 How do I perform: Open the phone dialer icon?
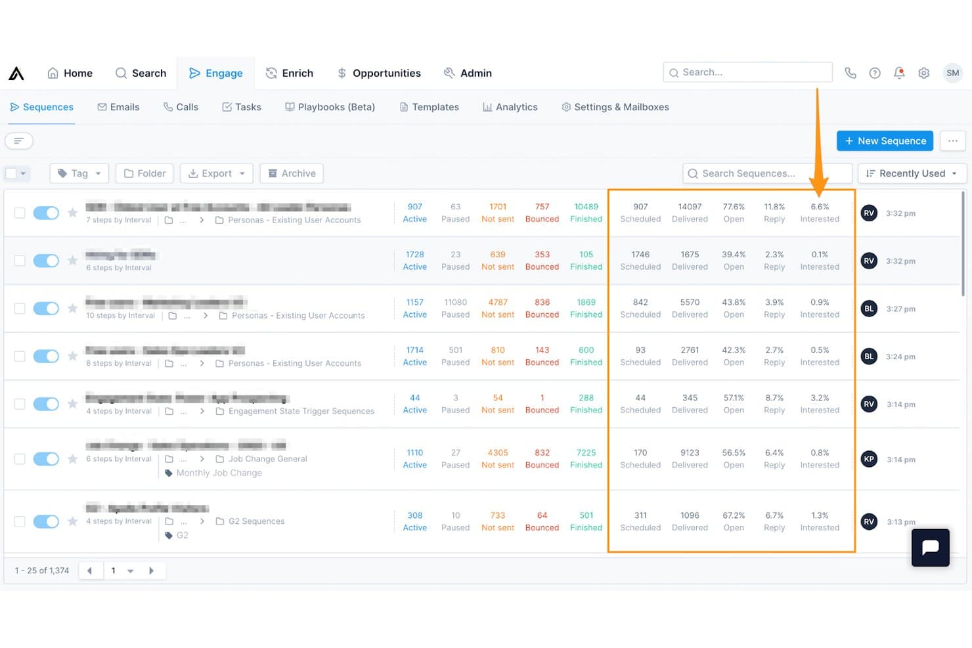coord(850,73)
